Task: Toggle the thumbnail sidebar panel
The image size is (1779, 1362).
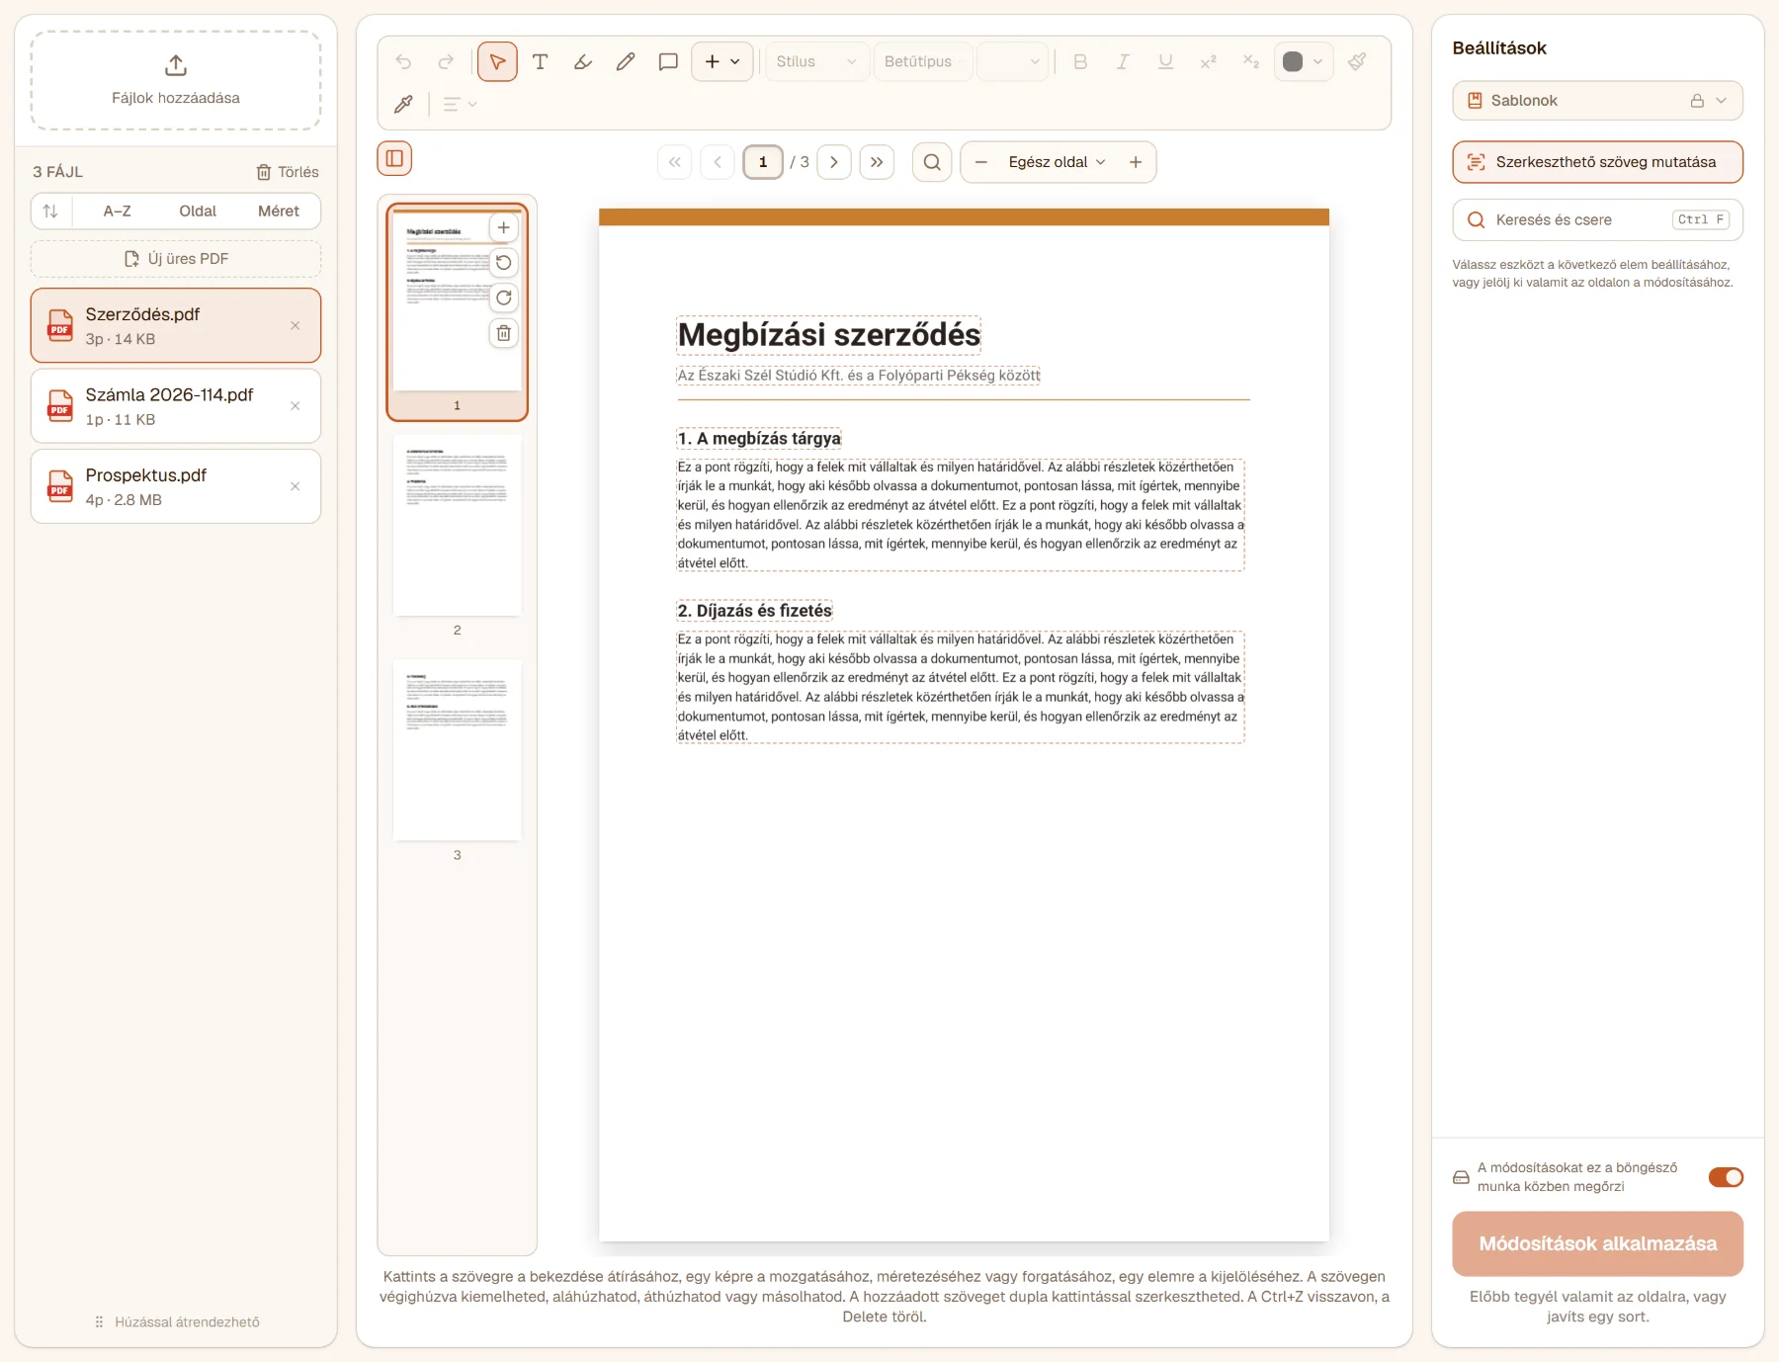Action: coord(394,158)
